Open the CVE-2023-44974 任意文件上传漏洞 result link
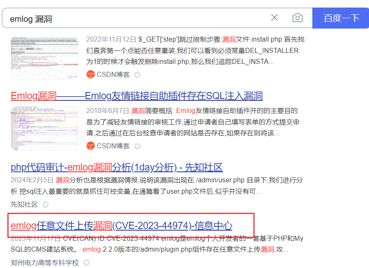Viewport: 369px width, 268px height. click(121, 226)
